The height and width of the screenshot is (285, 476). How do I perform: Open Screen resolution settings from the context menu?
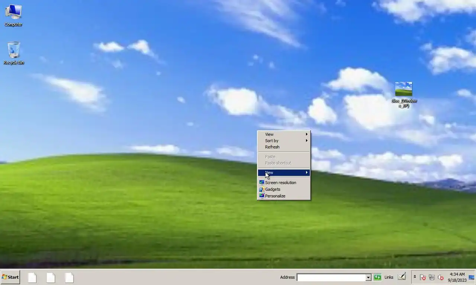284,183
